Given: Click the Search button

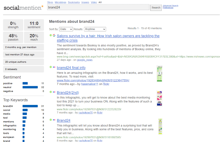Looking at the screenshot, I should coord(156,8).
